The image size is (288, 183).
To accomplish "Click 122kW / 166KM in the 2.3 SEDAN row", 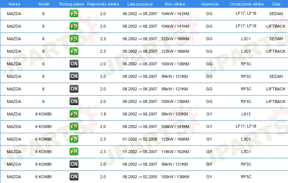I will [175, 39].
